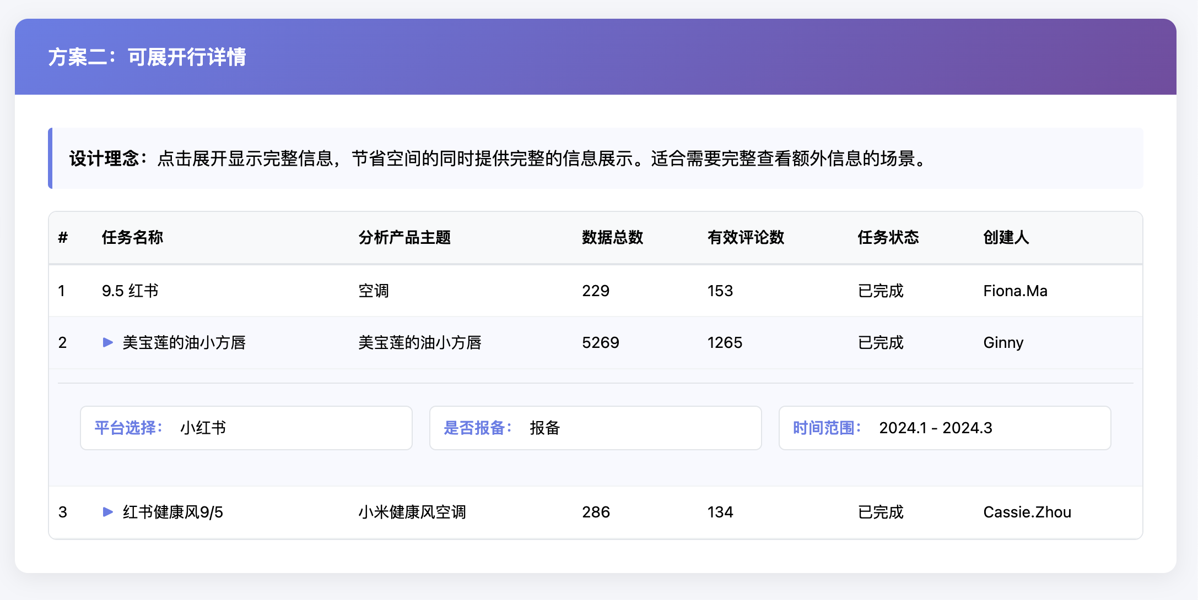The image size is (1198, 600).
Task: Click the 空调 product theme cell
Action: click(x=373, y=291)
